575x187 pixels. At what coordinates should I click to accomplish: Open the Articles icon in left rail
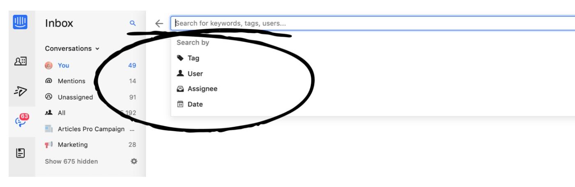pyautogui.click(x=21, y=153)
